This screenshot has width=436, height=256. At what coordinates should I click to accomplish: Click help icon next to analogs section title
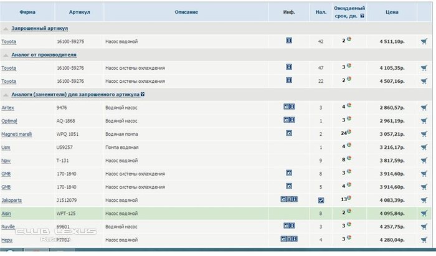pyautogui.click(x=143, y=94)
